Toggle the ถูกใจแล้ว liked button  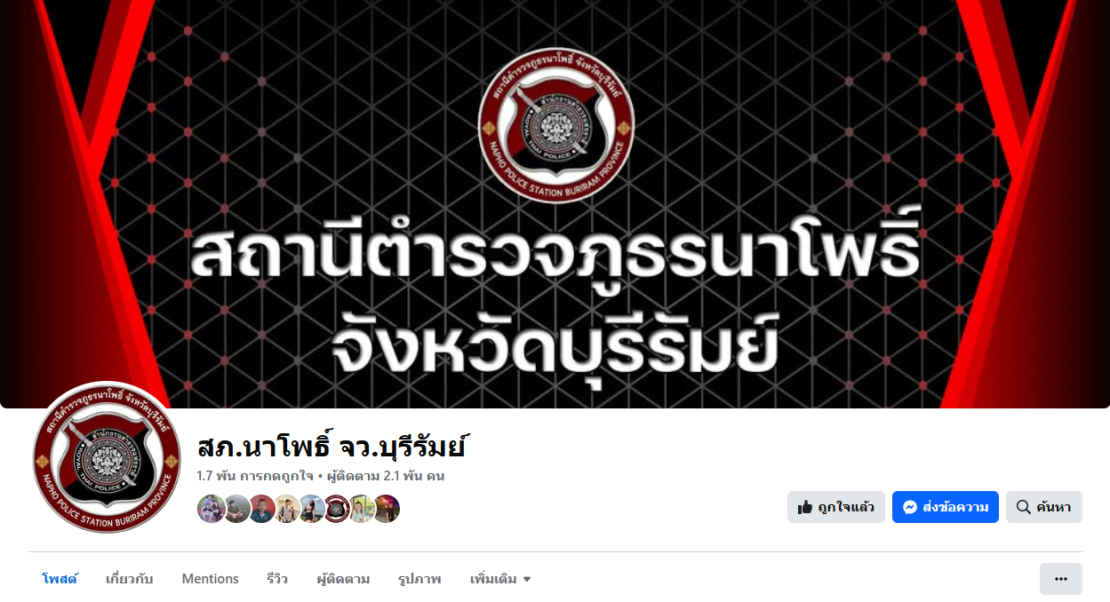[836, 507]
